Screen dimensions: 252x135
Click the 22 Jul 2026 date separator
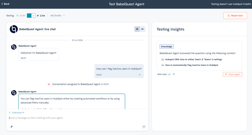coord(77,40)
